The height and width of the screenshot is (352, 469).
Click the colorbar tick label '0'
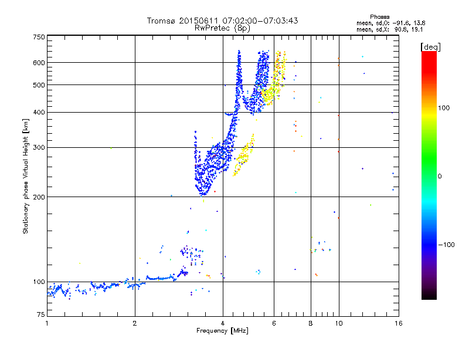tap(440, 177)
